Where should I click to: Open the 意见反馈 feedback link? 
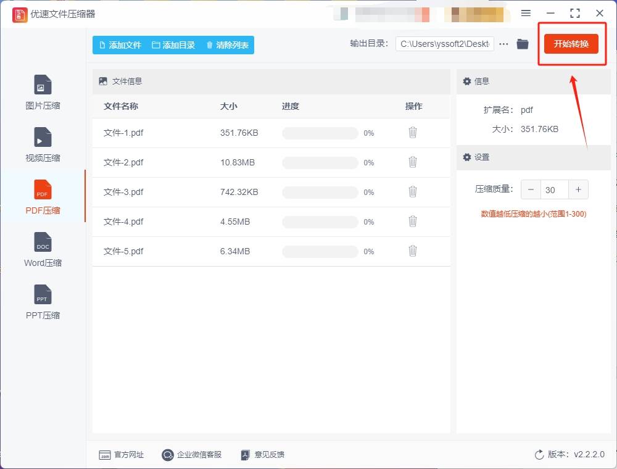pyautogui.click(x=262, y=455)
